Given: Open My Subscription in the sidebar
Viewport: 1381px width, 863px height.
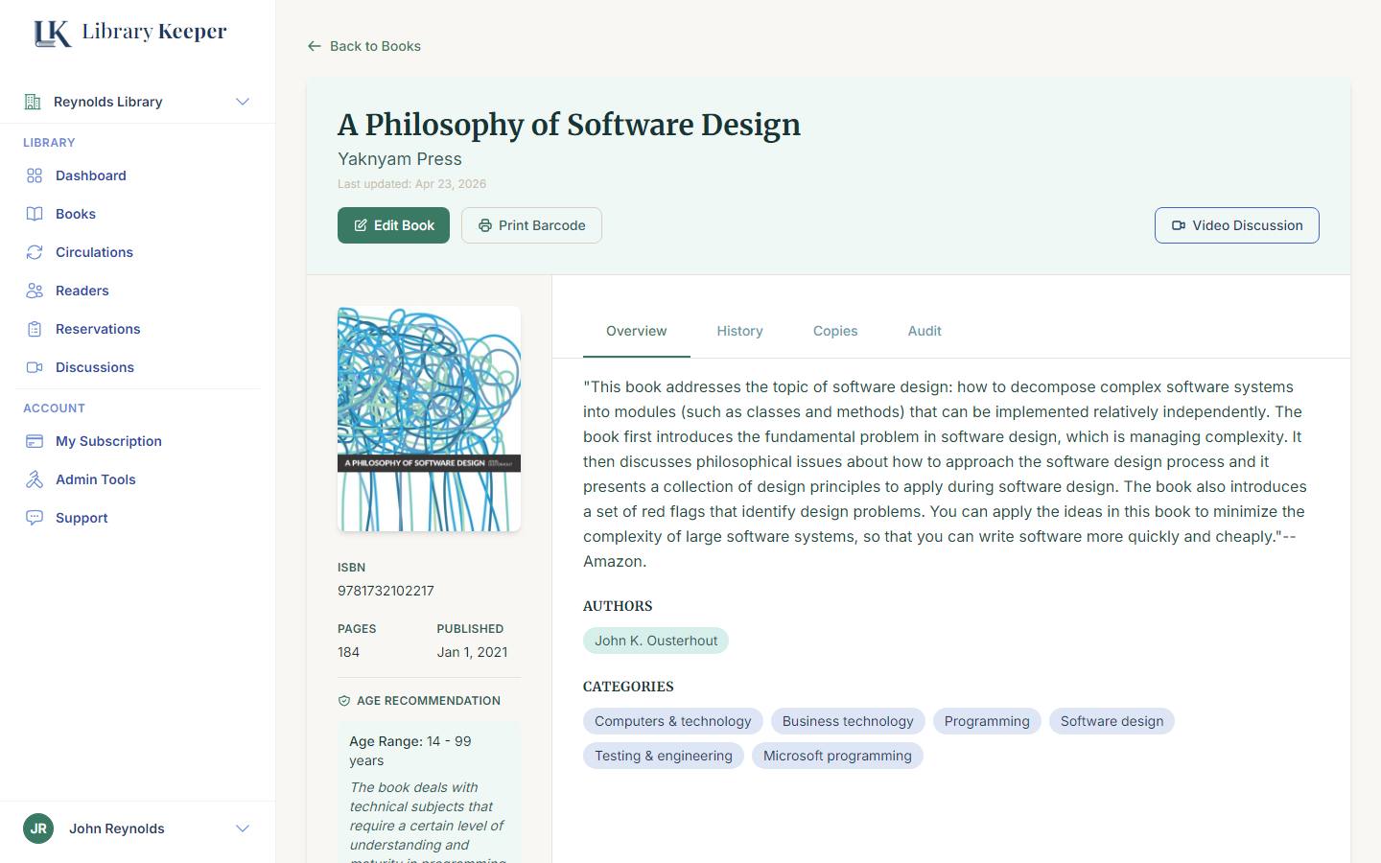Looking at the screenshot, I should click(138, 441).
